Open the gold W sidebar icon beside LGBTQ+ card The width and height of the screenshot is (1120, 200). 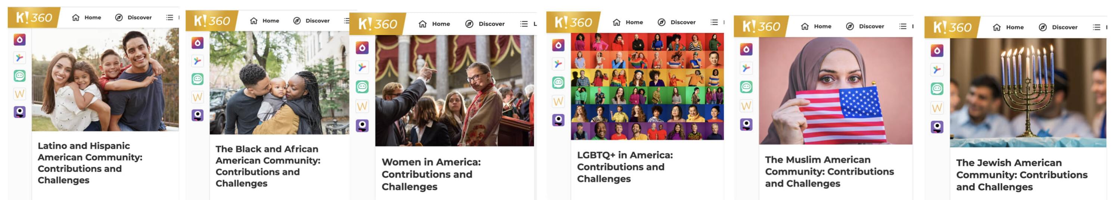pos(558,101)
